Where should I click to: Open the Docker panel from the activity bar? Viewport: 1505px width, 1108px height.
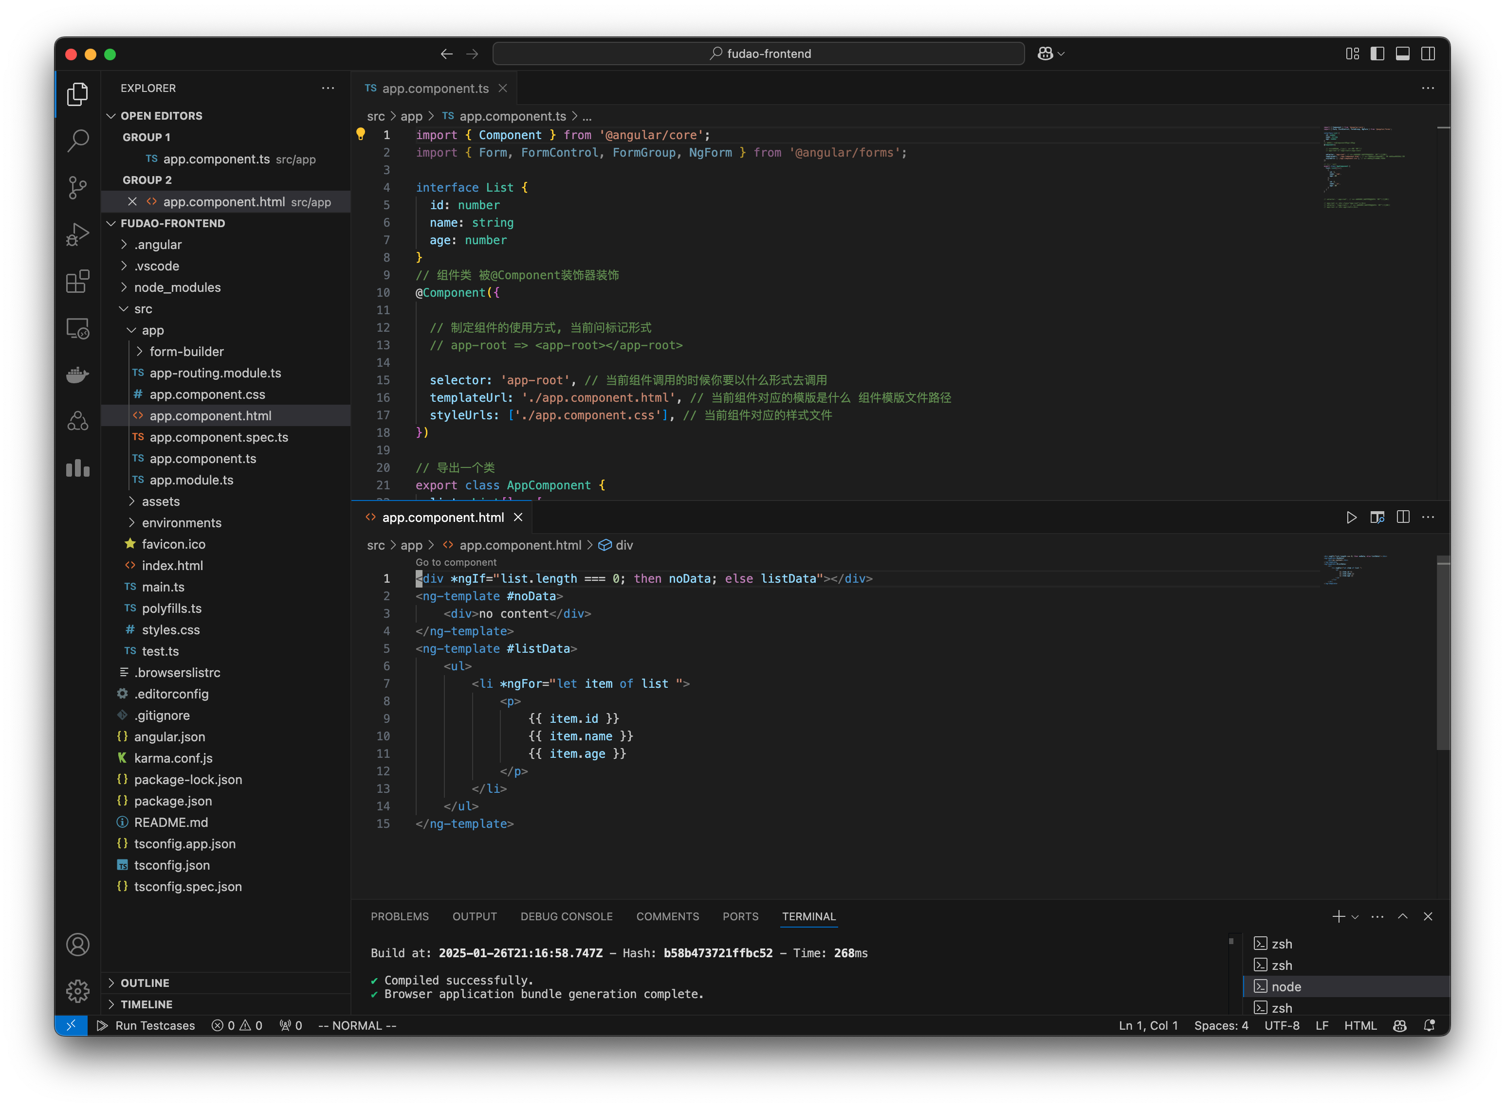click(x=77, y=374)
